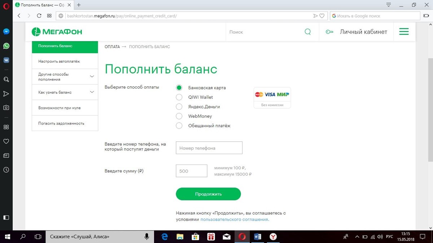This screenshot has width=433, height=243.
Task: Click the volume speaker in system tray
Action: [380, 237]
